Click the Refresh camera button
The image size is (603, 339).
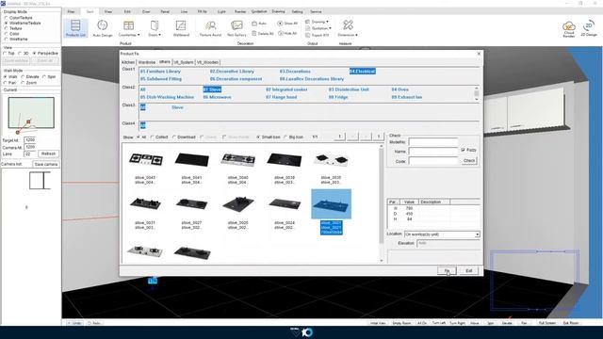coord(48,153)
